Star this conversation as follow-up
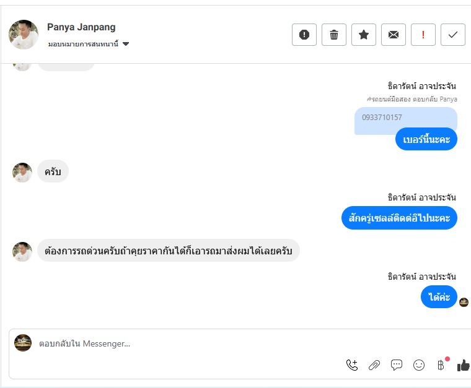 pos(364,35)
